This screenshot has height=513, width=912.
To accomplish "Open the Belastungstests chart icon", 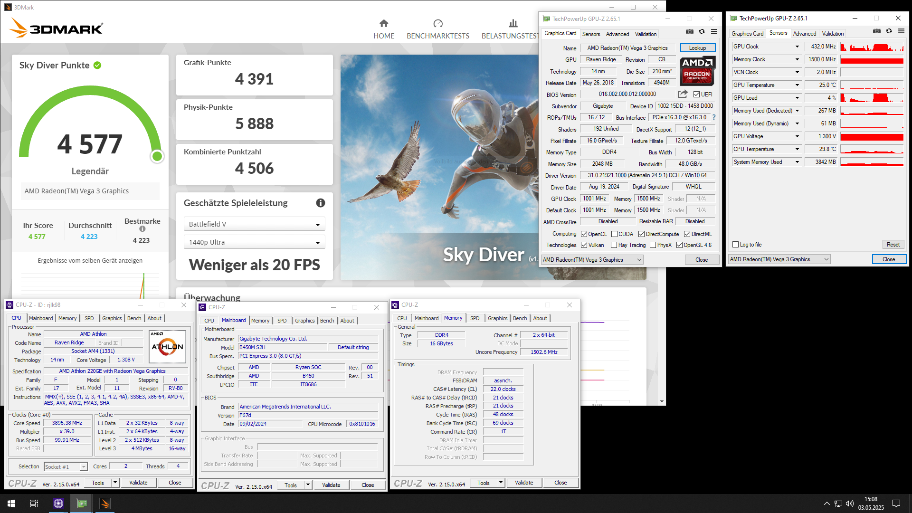I will click(x=513, y=23).
